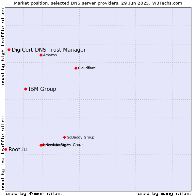This screenshot has width=196, height=196.
Task: Click the GoDaddy Group red data point
Action: pos(64,138)
